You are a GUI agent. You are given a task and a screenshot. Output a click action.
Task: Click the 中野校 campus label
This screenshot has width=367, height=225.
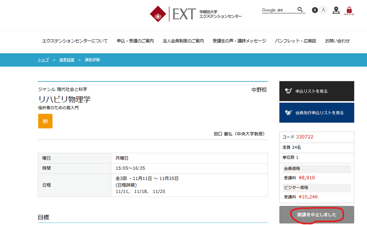click(259, 90)
